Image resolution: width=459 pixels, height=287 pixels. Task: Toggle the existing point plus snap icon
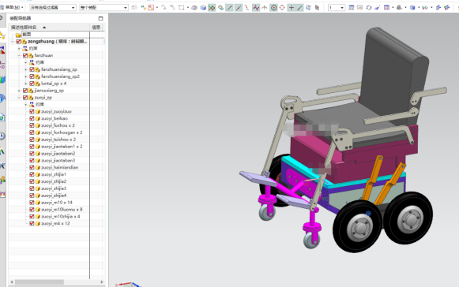[x=292, y=8]
